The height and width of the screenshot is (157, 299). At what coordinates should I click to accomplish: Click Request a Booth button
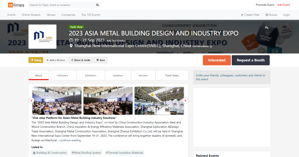point(251,60)
